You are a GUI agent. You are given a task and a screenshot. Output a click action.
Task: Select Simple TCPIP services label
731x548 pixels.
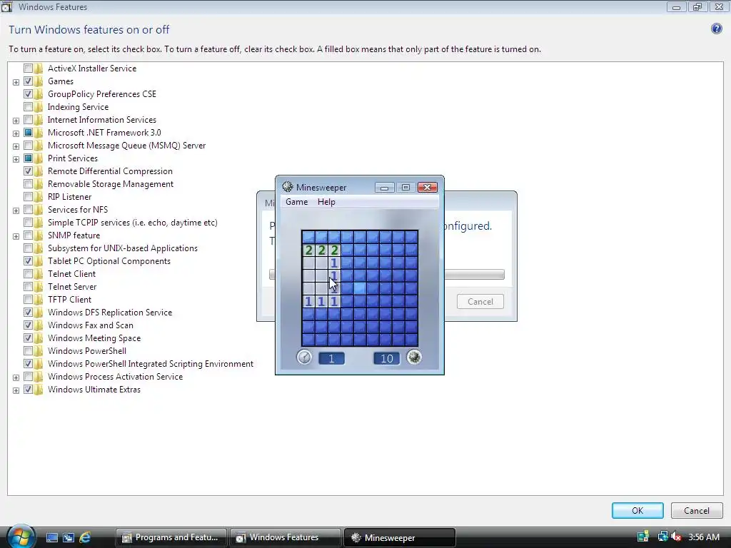pyautogui.click(x=132, y=223)
